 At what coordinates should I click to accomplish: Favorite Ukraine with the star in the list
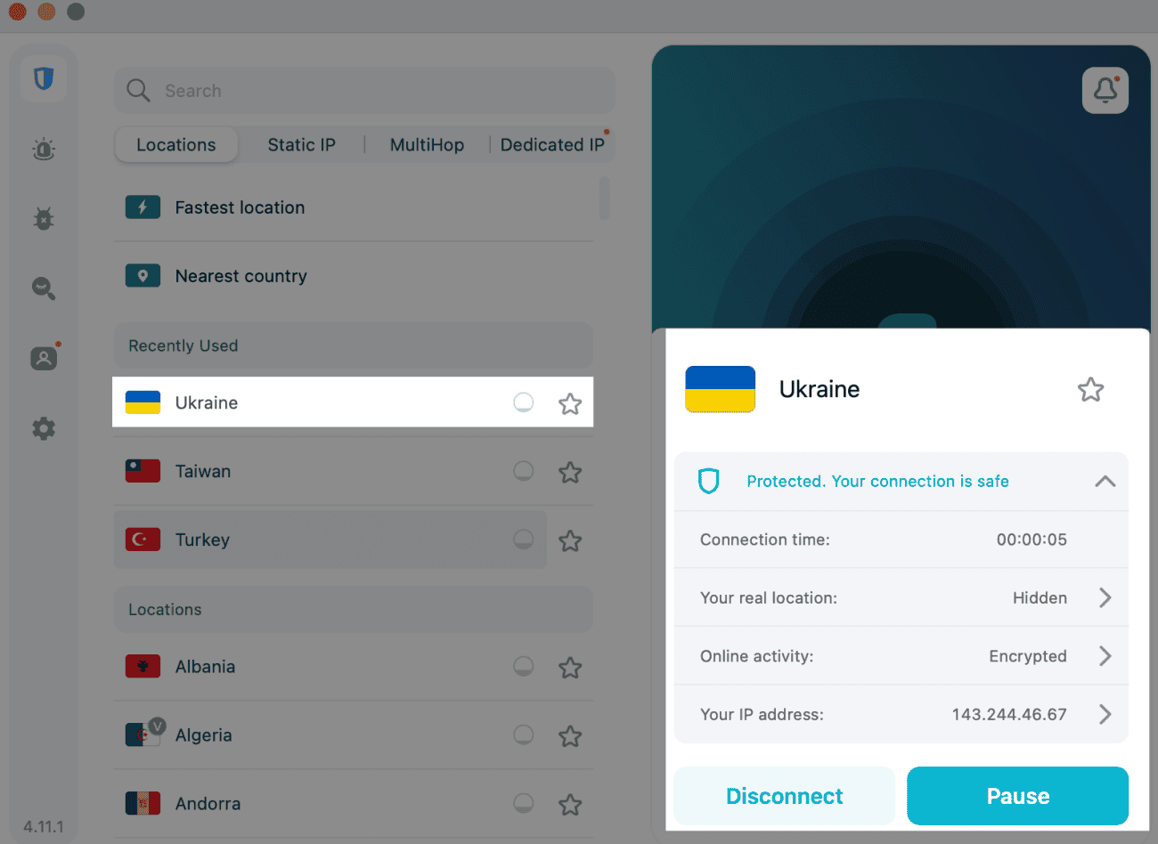tap(570, 403)
